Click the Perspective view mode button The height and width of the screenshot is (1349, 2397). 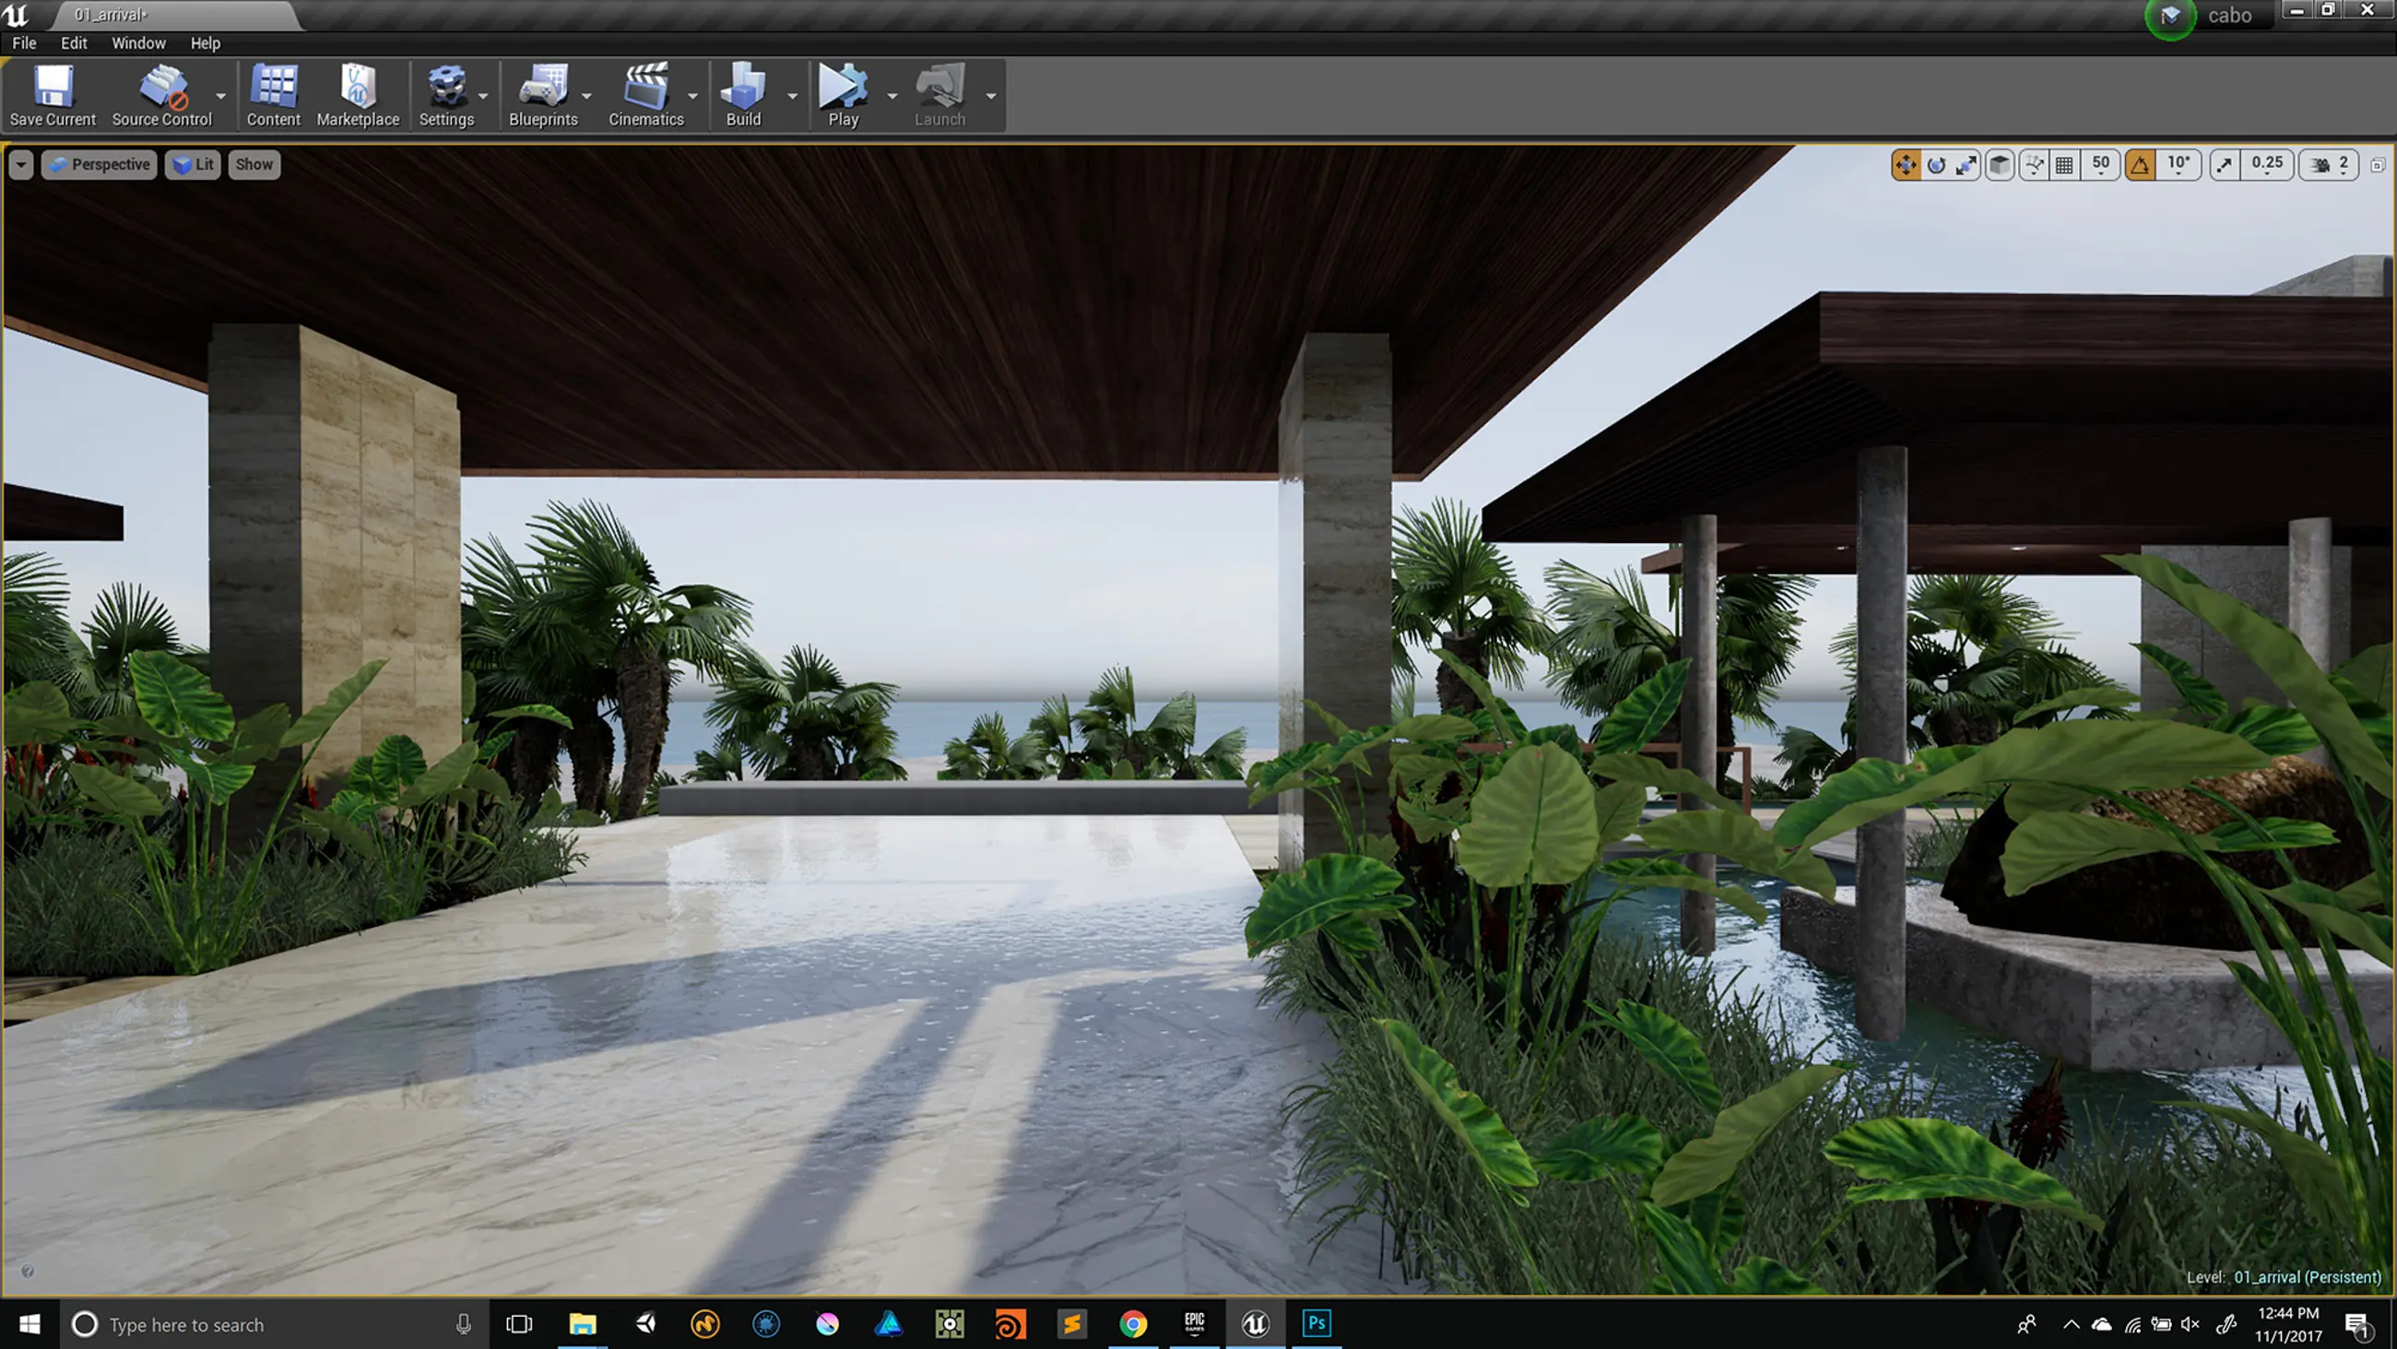100,165
